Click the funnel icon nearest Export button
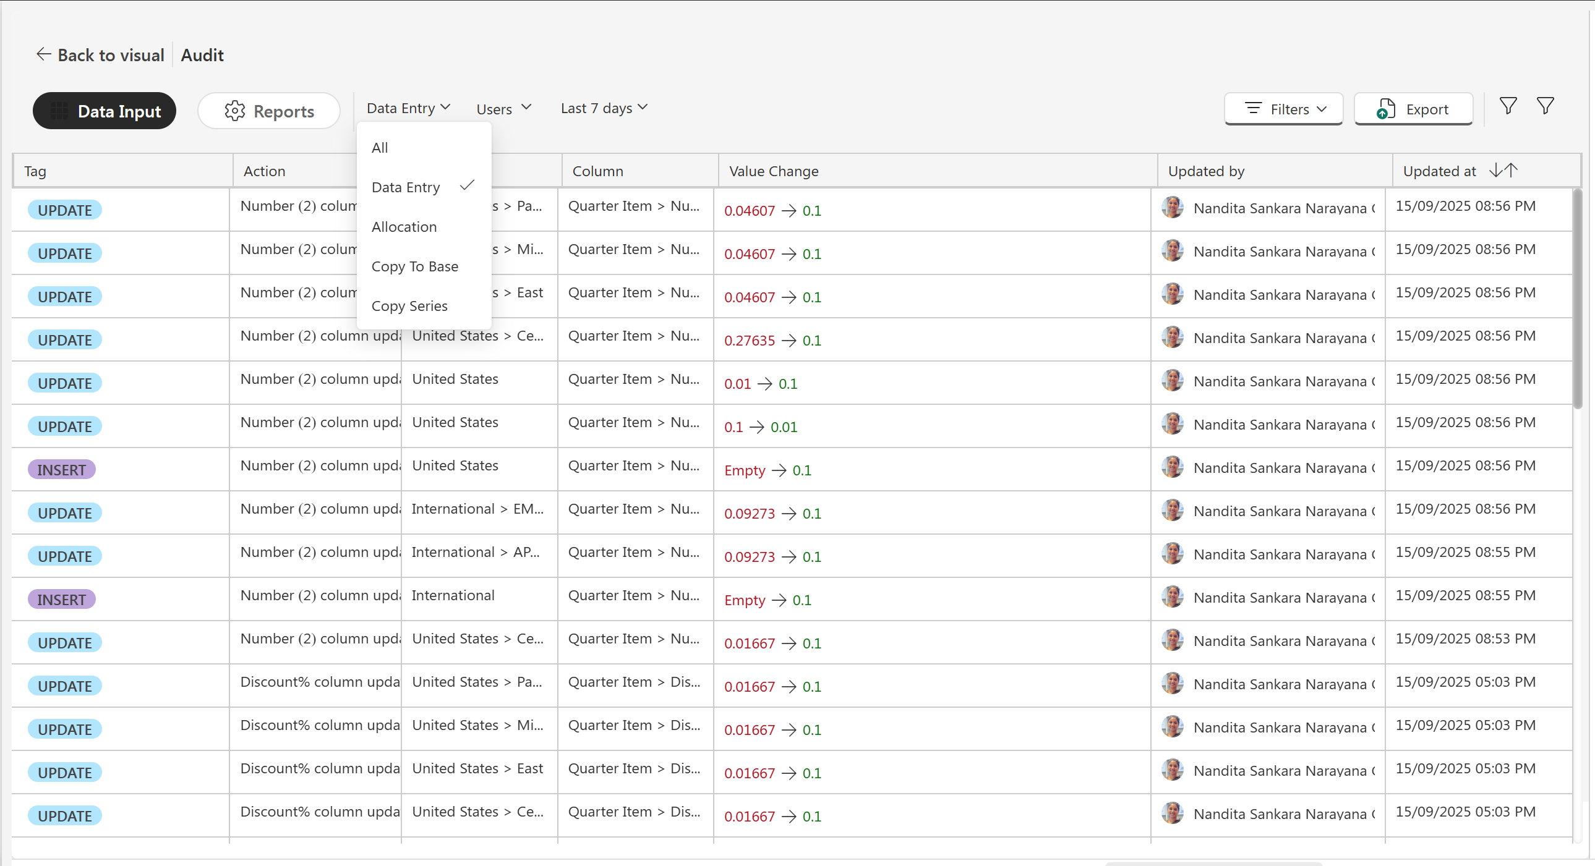Image resolution: width=1595 pixels, height=866 pixels. [1508, 106]
